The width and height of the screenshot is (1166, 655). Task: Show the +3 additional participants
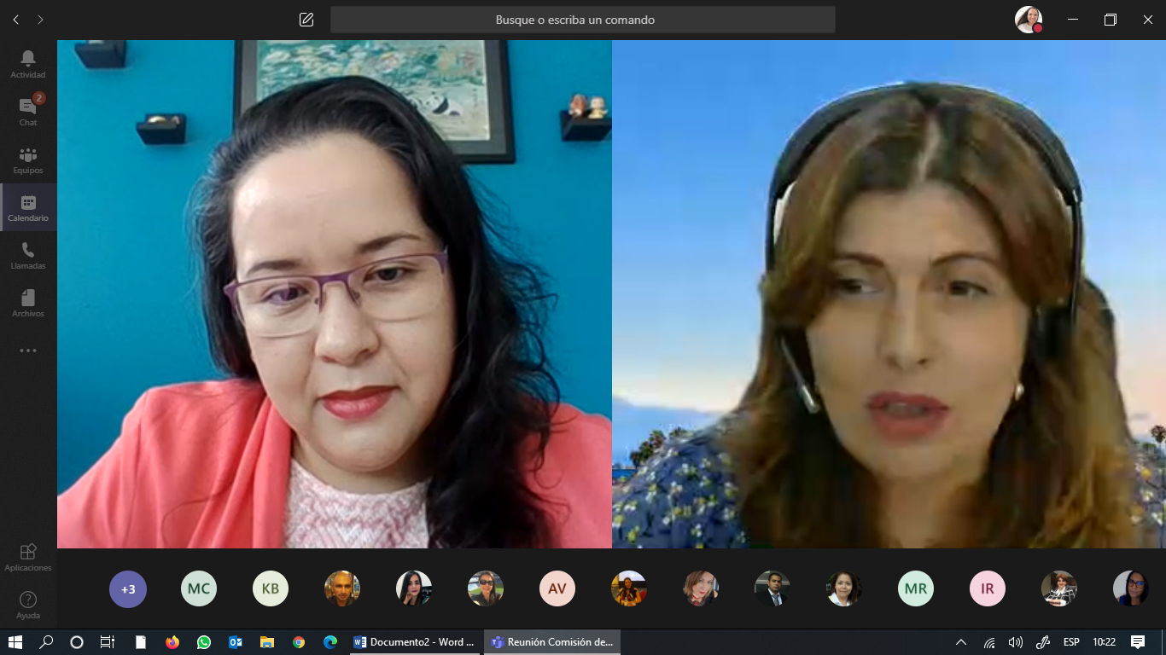(x=128, y=588)
